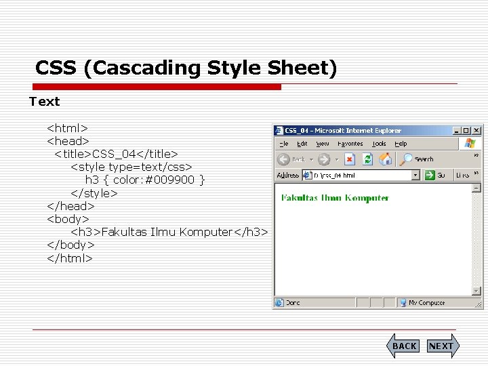Click the green Go arrow button
The height and width of the screenshot is (366, 488).
coord(430,176)
